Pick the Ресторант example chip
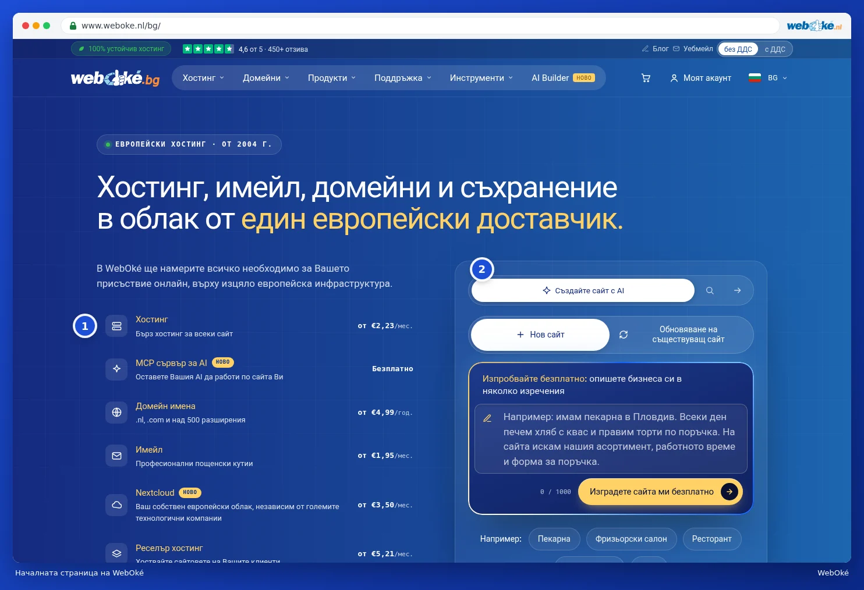 [711, 539]
